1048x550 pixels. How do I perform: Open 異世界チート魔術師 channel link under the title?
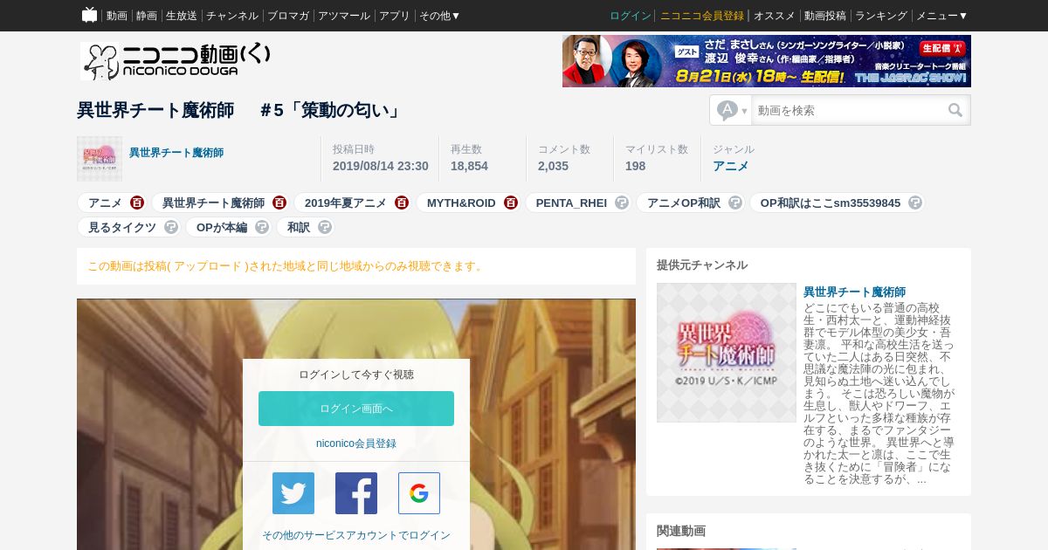[x=176, y=153]
